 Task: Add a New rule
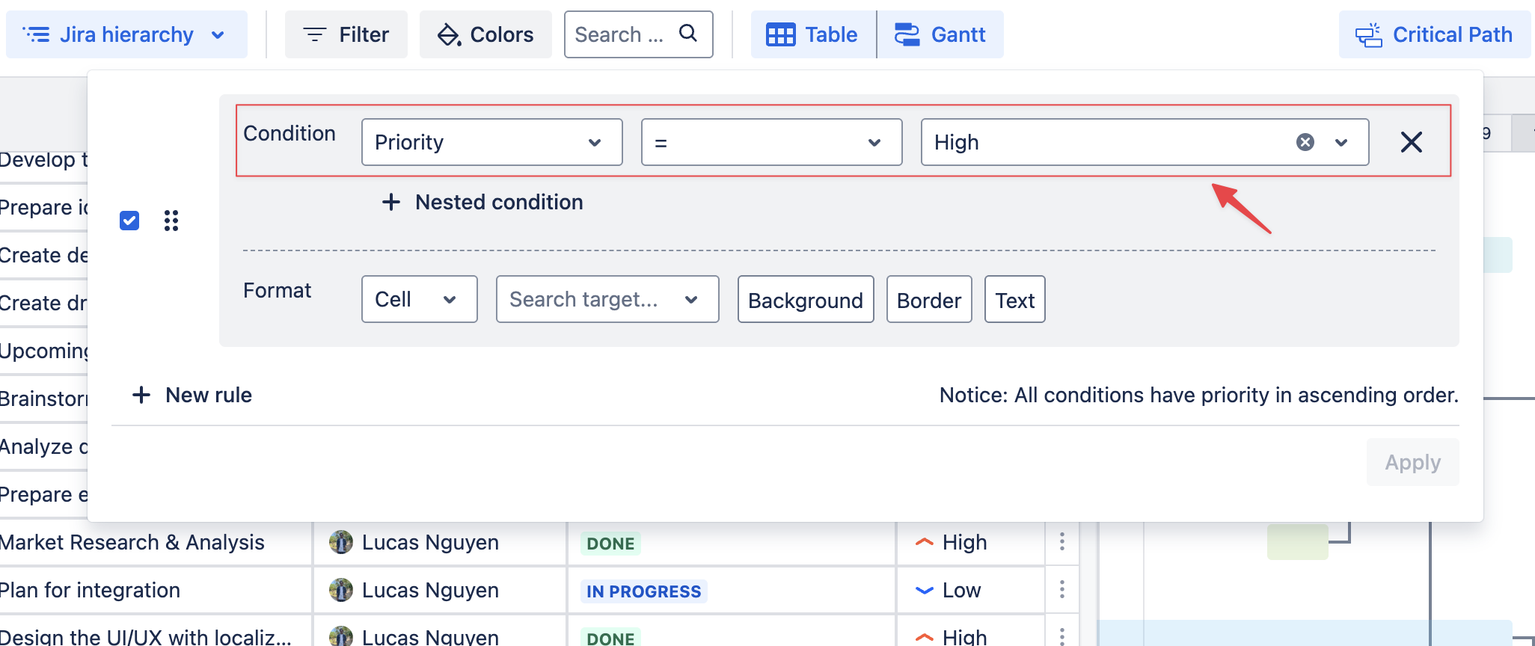point(192,395)
